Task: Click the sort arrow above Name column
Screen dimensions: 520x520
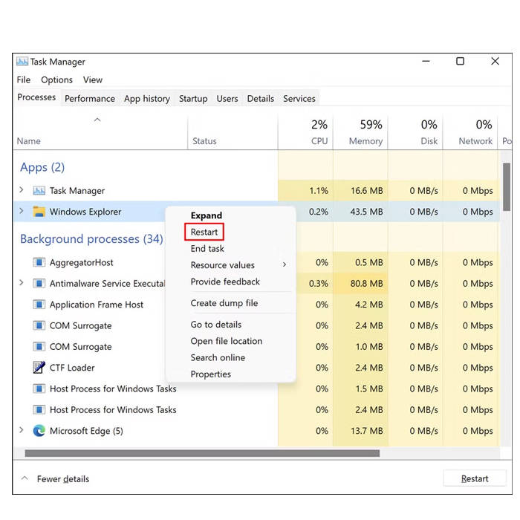Action: point(97,120)
